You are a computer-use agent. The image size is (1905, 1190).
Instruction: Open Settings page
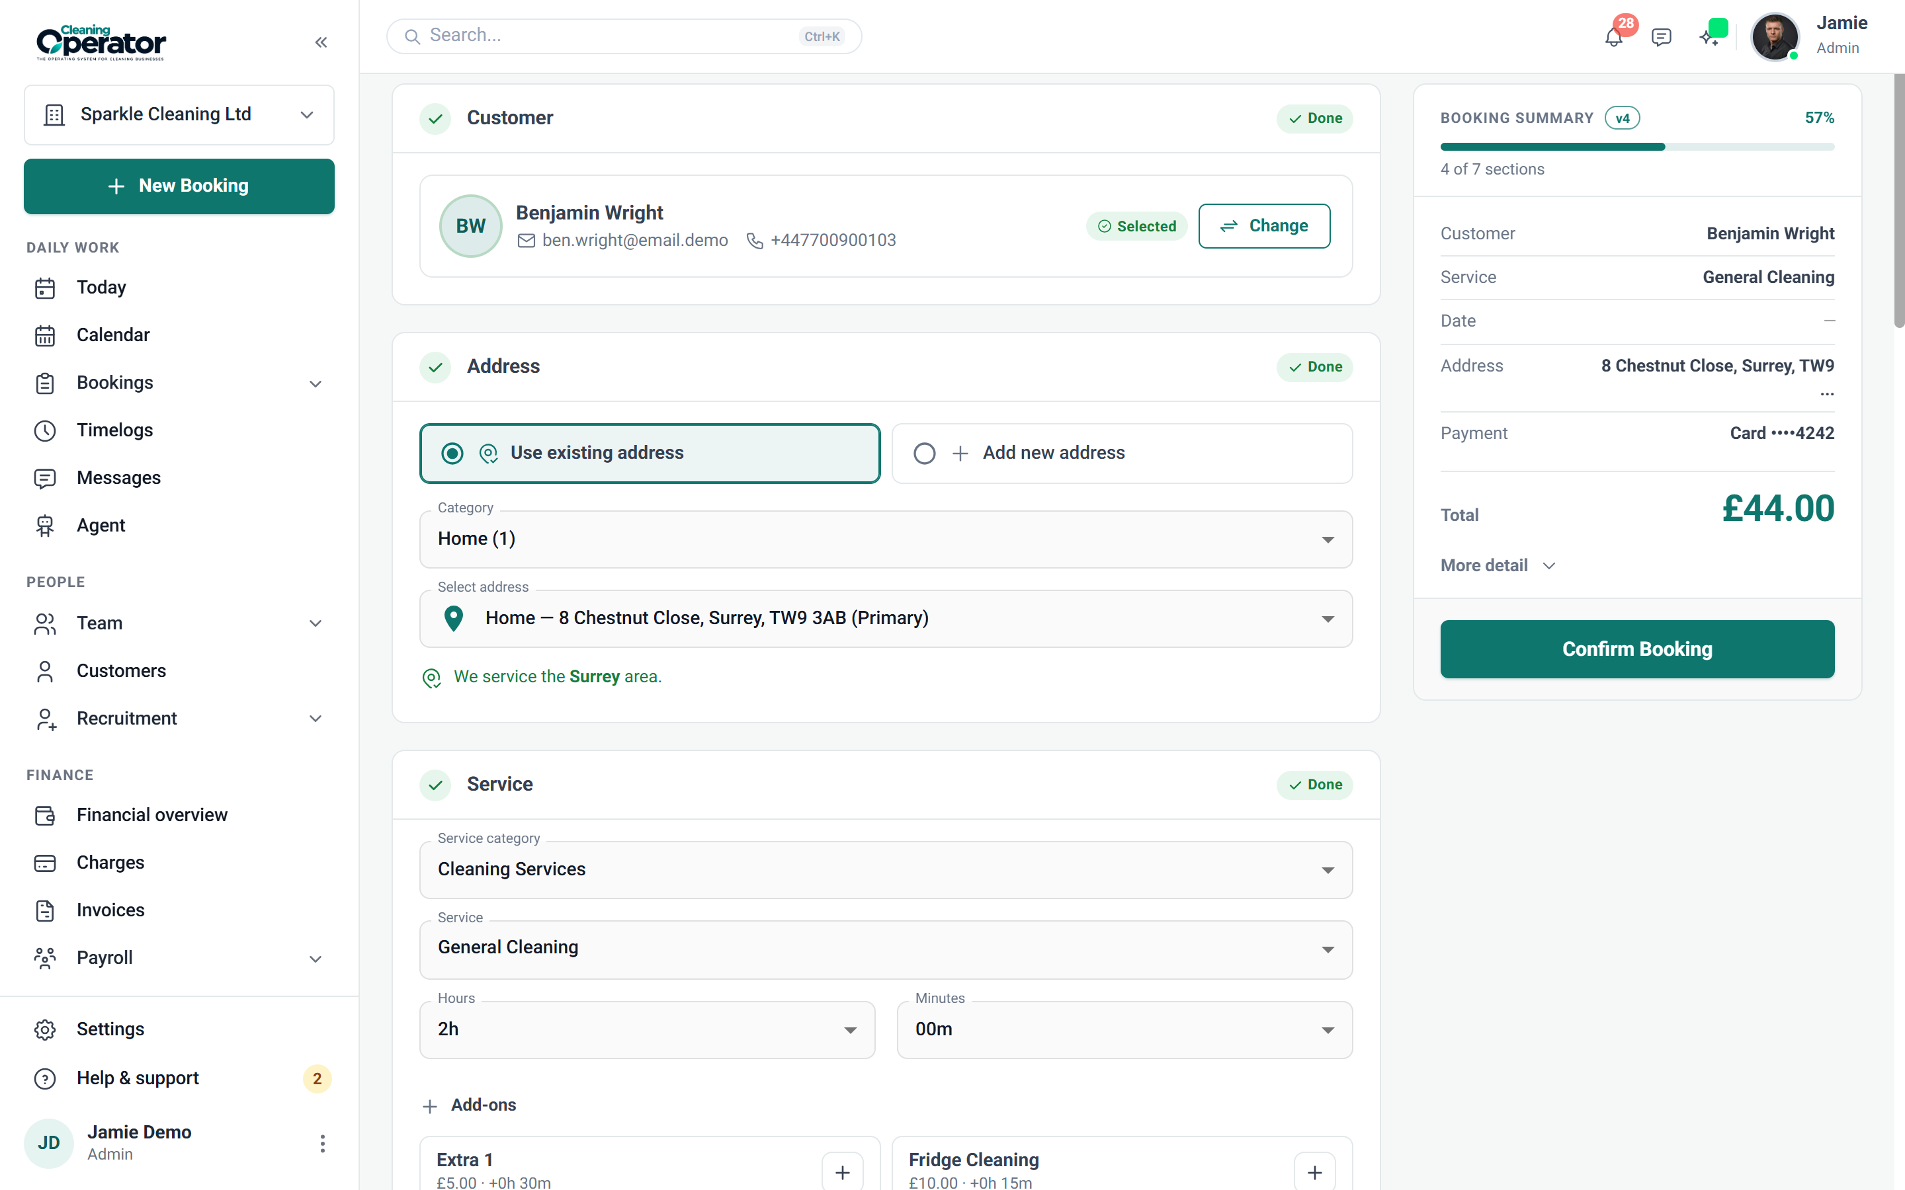(x=179, y=1030)
